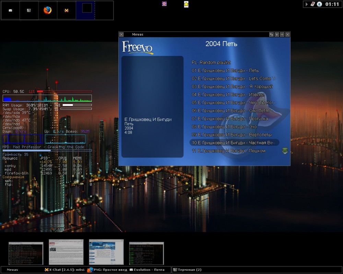Play track 01 'Петь'
343x274 pixels.
pyautogui.click(x=225, y=71)
